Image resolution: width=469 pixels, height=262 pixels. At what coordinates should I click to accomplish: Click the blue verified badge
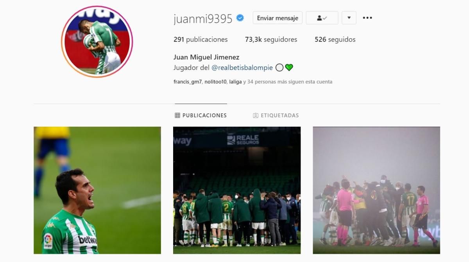click(x=240, y=18)
